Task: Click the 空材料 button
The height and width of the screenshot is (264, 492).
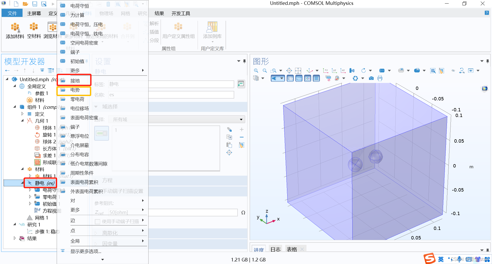Action: click(34, 30)
